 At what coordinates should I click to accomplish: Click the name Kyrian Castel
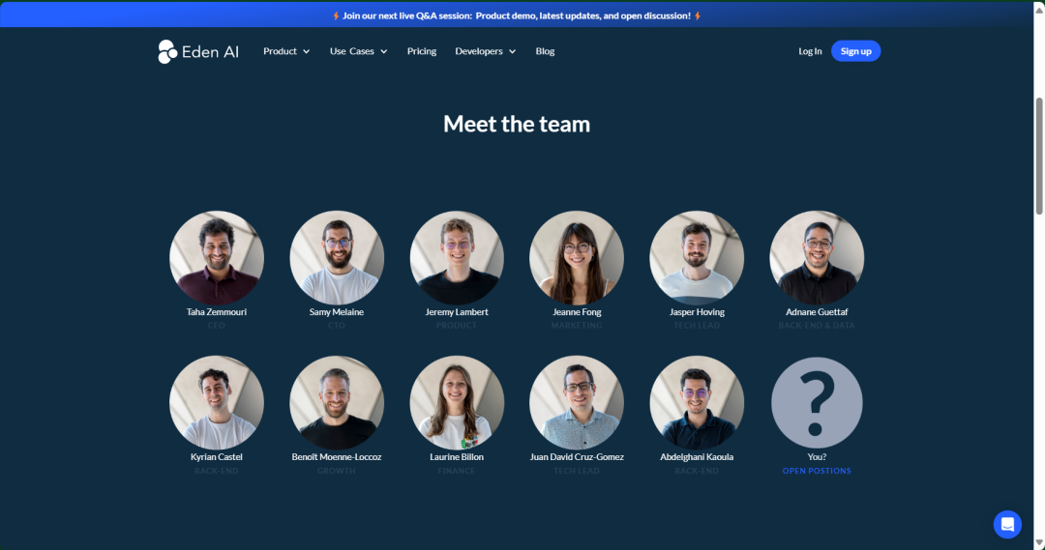tap(217, 457)
